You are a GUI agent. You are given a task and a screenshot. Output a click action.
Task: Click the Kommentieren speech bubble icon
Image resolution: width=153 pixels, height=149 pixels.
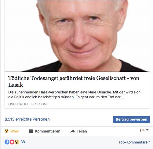[x=31, y=131]
